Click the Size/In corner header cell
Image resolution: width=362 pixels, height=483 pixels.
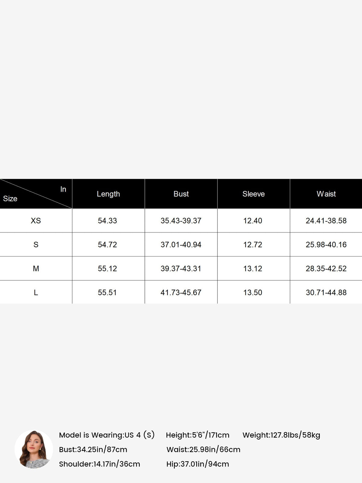click(36, 194)
